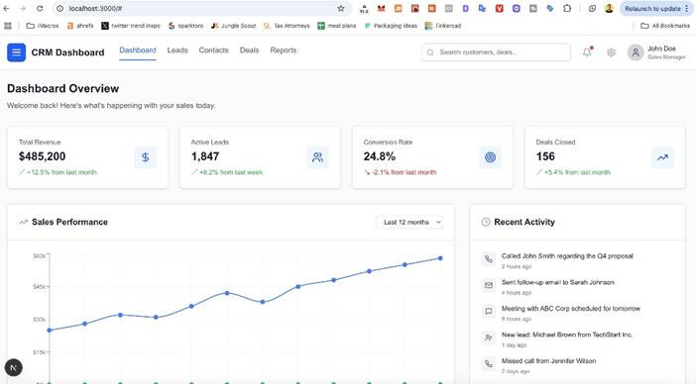Open the notifications bell
696x384 pixels.
pos(587,52)
